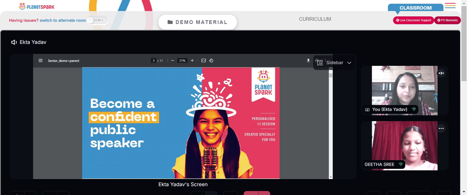Rotate the PDF with the rotate icon
The height and width of the screenshot is (195, 467).
click(x=211, y=60)
